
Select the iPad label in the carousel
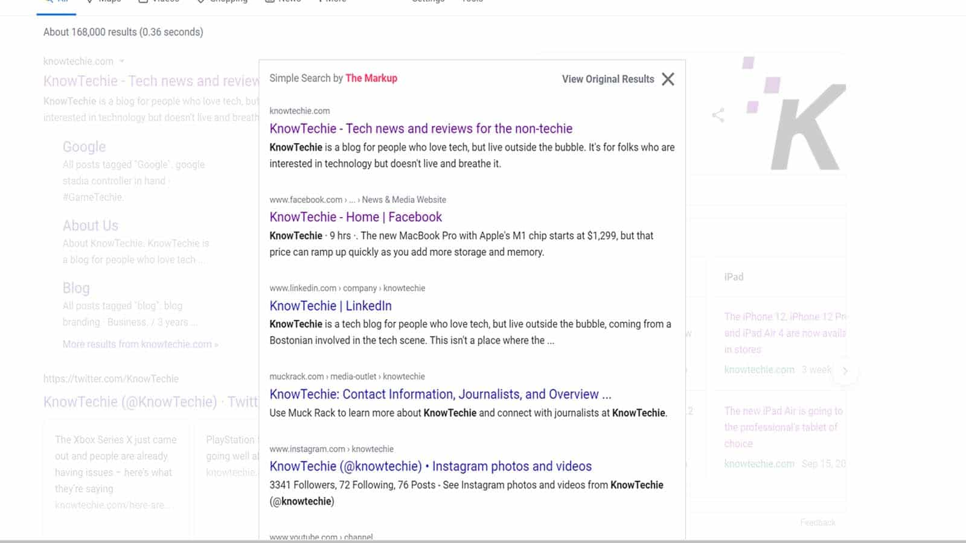click(734, 277)
